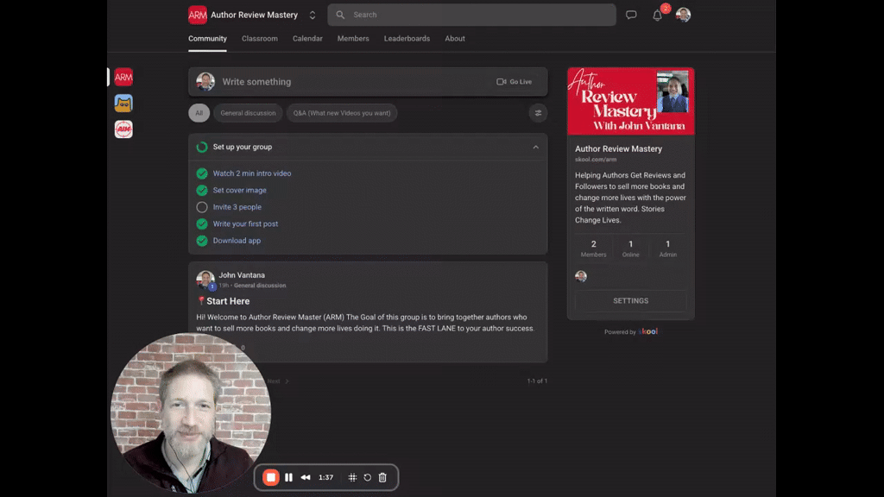The width and height of the screenshot is (884, 497).
Task: Click the member avatar in group card
Action: point(581,276)
